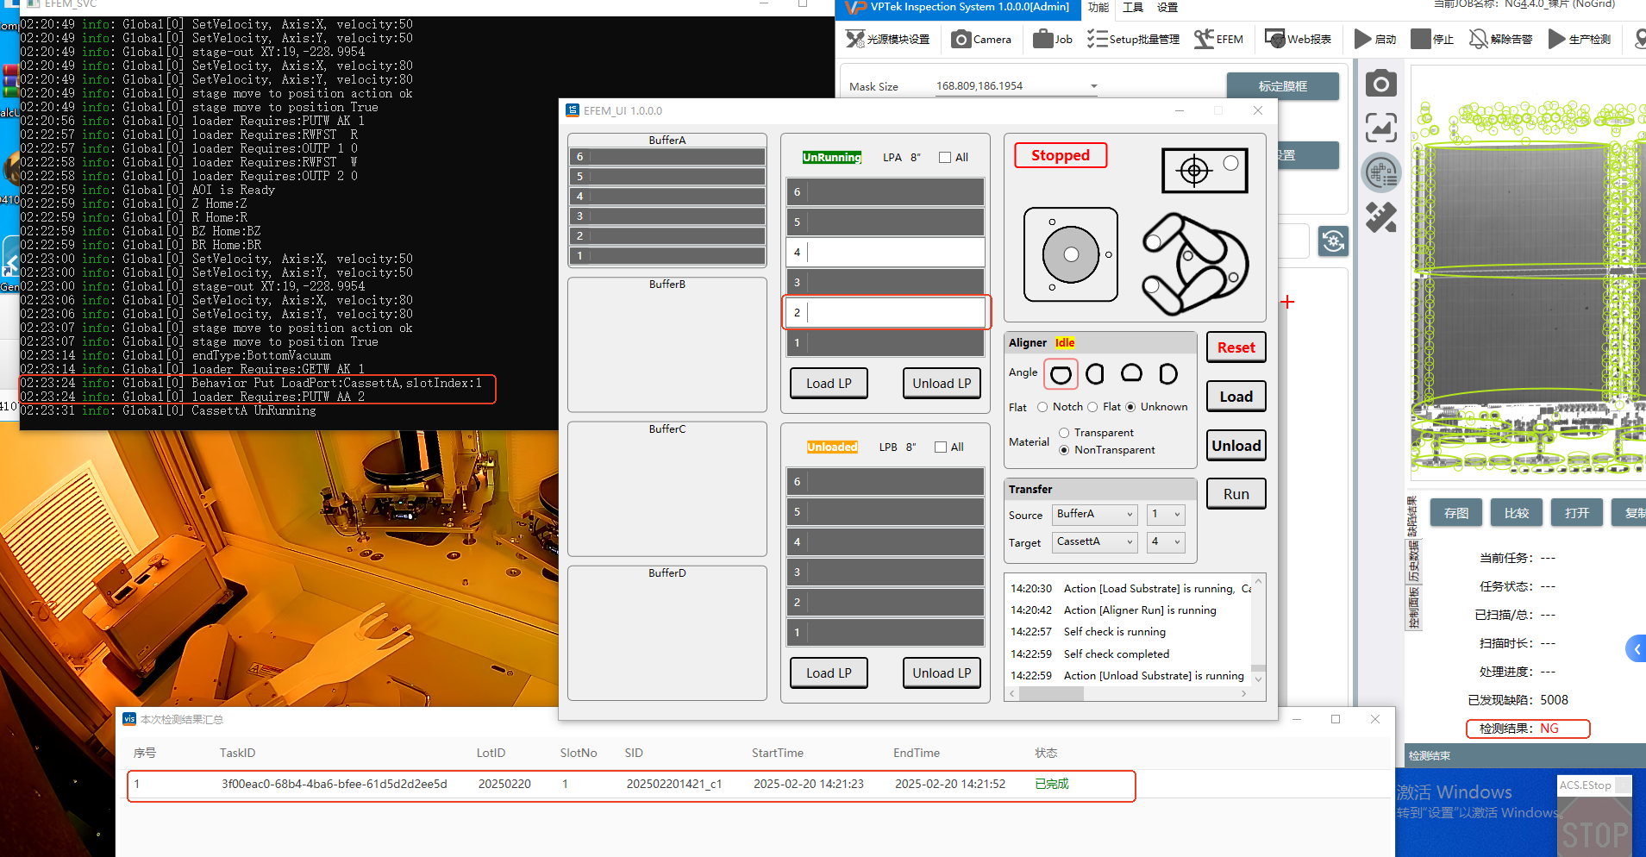This screenshot has width=1646, height=857.
Task: Open the 功能 menu tab
Action: click(x=1098, y=8)
